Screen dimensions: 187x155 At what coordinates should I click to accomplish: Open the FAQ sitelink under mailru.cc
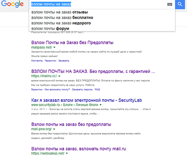click(97, 90)
